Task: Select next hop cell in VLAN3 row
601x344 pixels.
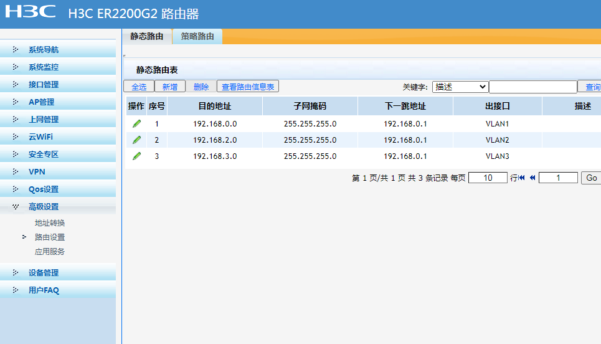Action: [405, 156]
